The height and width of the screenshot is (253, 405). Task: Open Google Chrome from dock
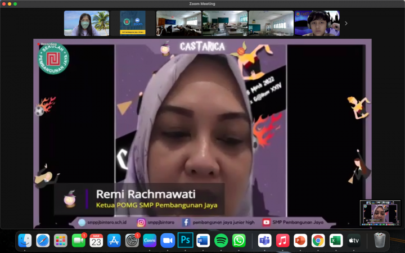pyautogui.click(x=318, y=241)
